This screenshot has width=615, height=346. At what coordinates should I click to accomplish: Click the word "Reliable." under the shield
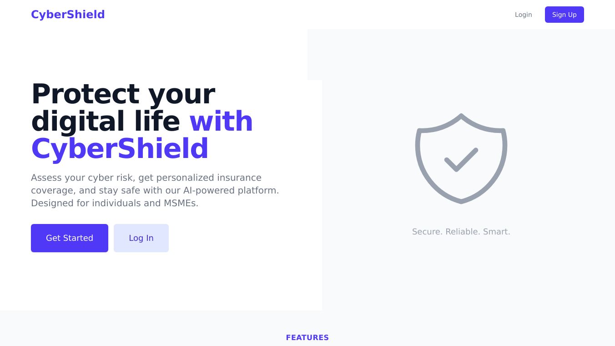click(463, 232)
